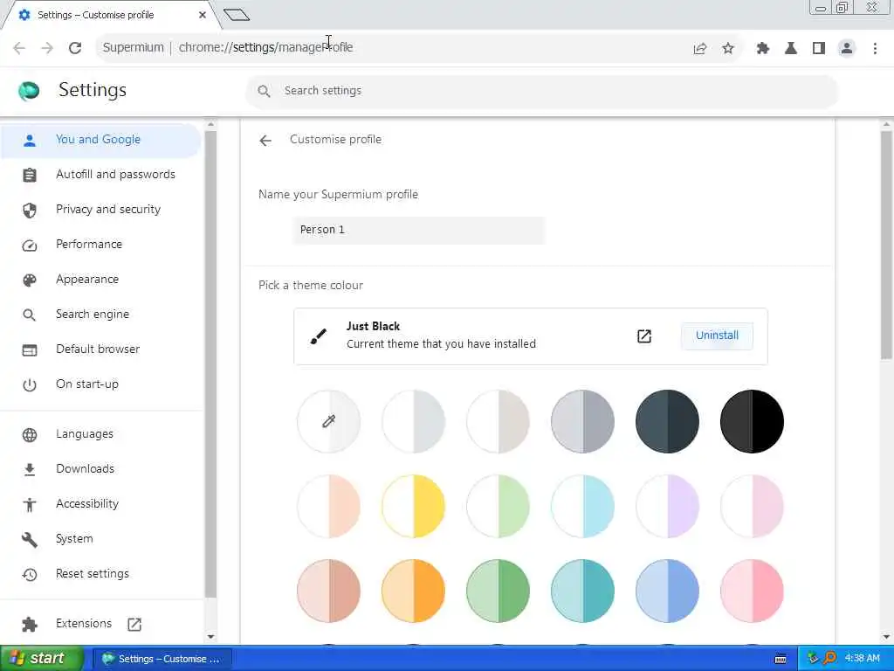Open Languages settings

point(101,434)
